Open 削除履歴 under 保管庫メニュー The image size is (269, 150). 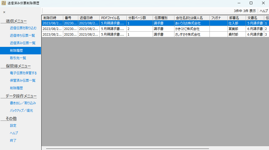click(x=16, y=88)
